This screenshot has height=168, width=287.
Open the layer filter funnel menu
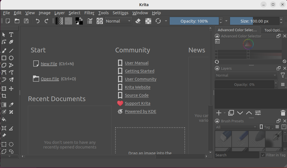click(x=283, y=75)
